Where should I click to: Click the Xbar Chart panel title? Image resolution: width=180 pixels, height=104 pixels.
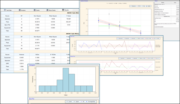[x=72, y=36]
